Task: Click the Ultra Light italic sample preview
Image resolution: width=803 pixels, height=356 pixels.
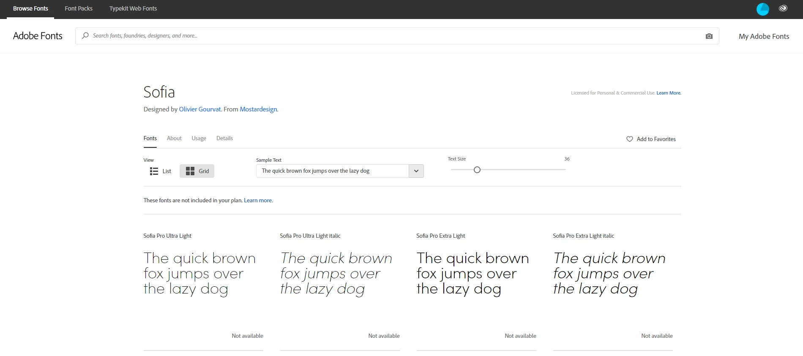Action: (x=336, y=274)
